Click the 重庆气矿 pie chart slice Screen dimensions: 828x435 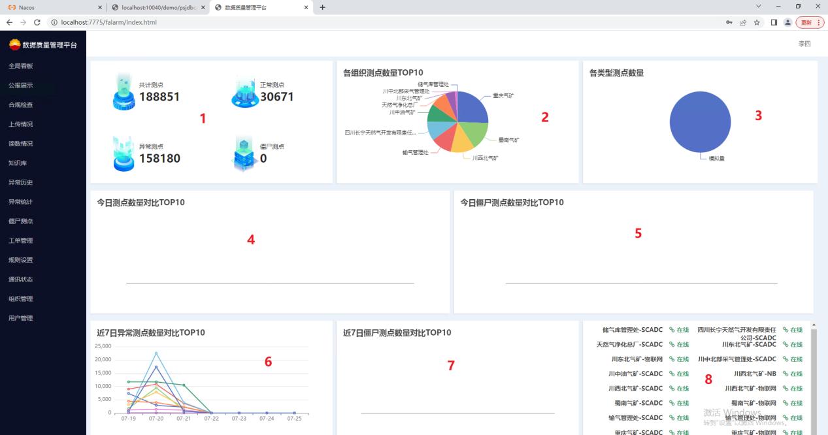click(x=472, y=108)
